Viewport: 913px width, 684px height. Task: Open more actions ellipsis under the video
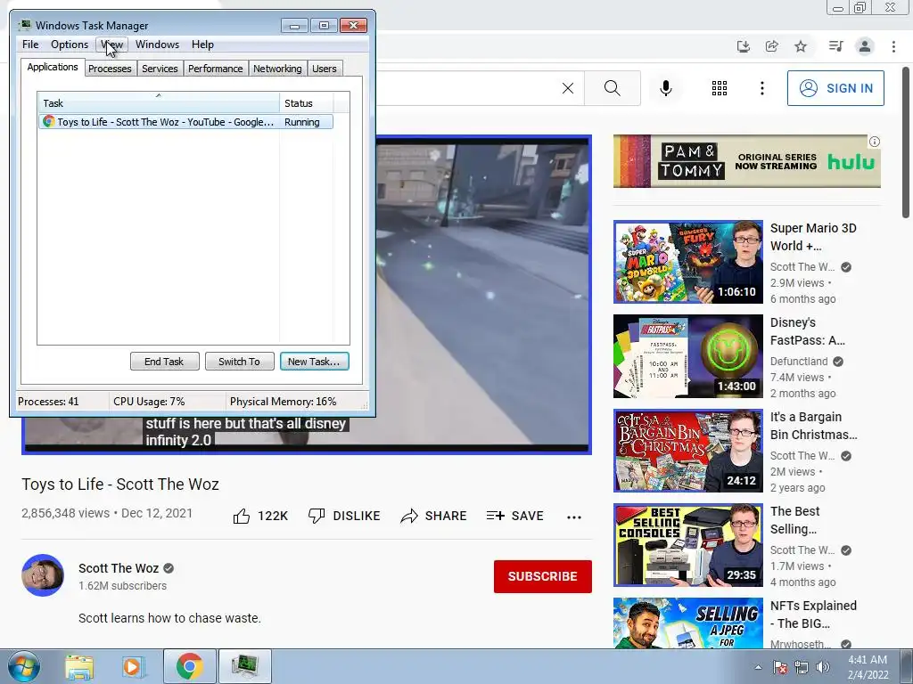tap(574, 517)
